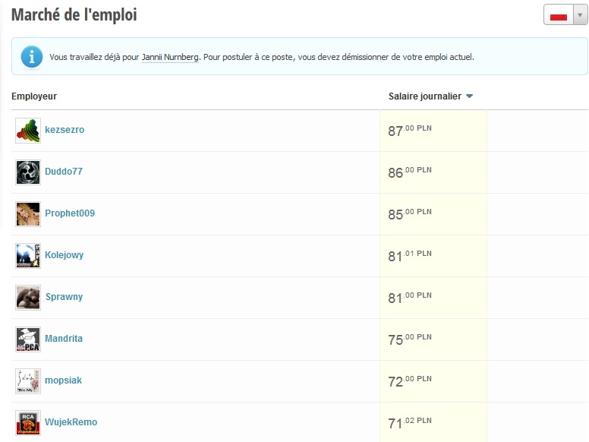589x442 pixels.
Task: Open WujekRemo's profile link
Action: click(x=71, y=422)
